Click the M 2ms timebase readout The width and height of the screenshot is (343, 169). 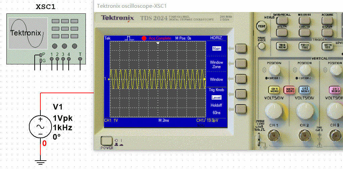coord(164,120)
